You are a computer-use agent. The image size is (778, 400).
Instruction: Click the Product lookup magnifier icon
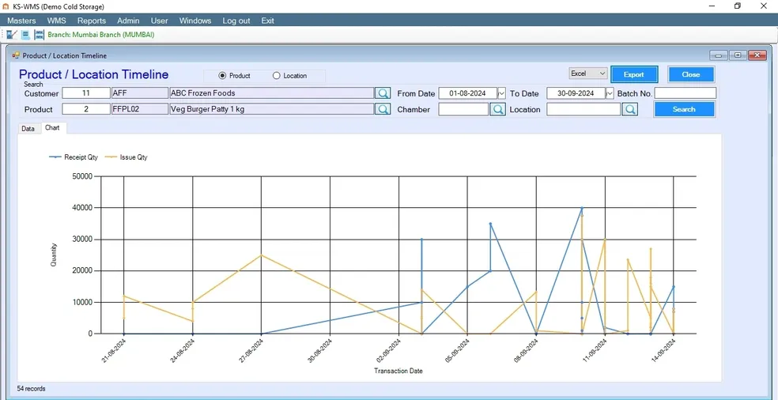pyautogui.click(x=383, y=110)
